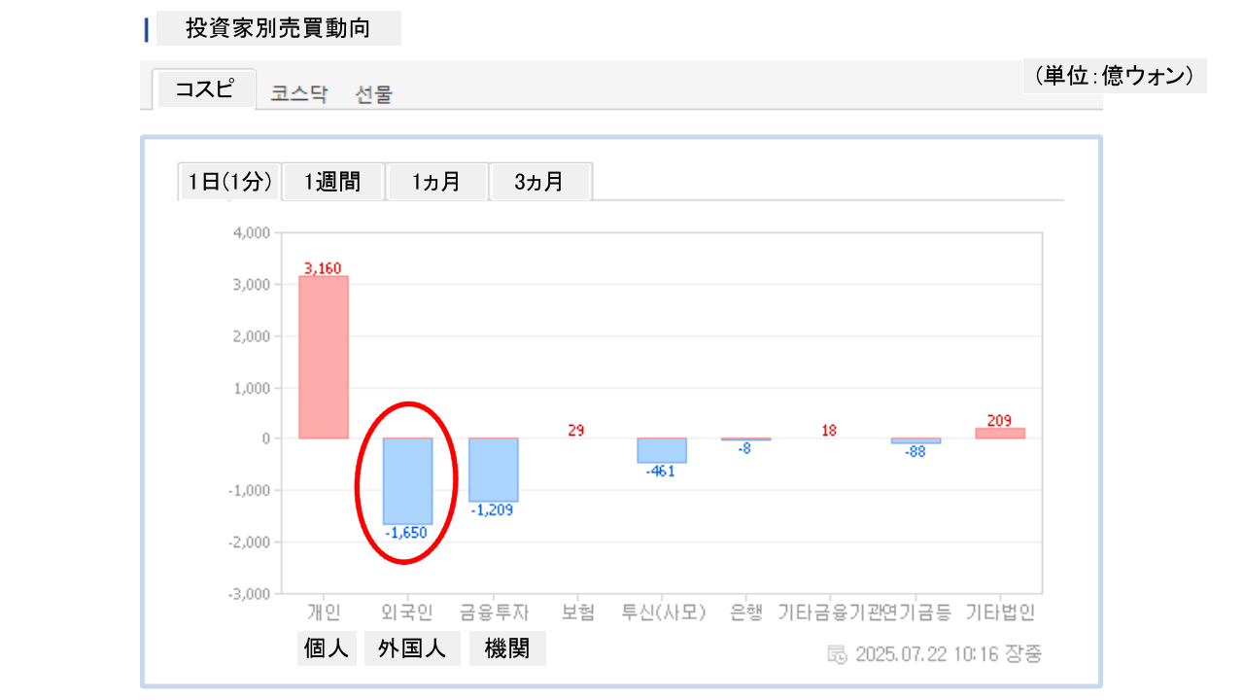Screen dimensions: 1244x700
Task: Open the 선물 futures tab
Action: tap(374, 94)
